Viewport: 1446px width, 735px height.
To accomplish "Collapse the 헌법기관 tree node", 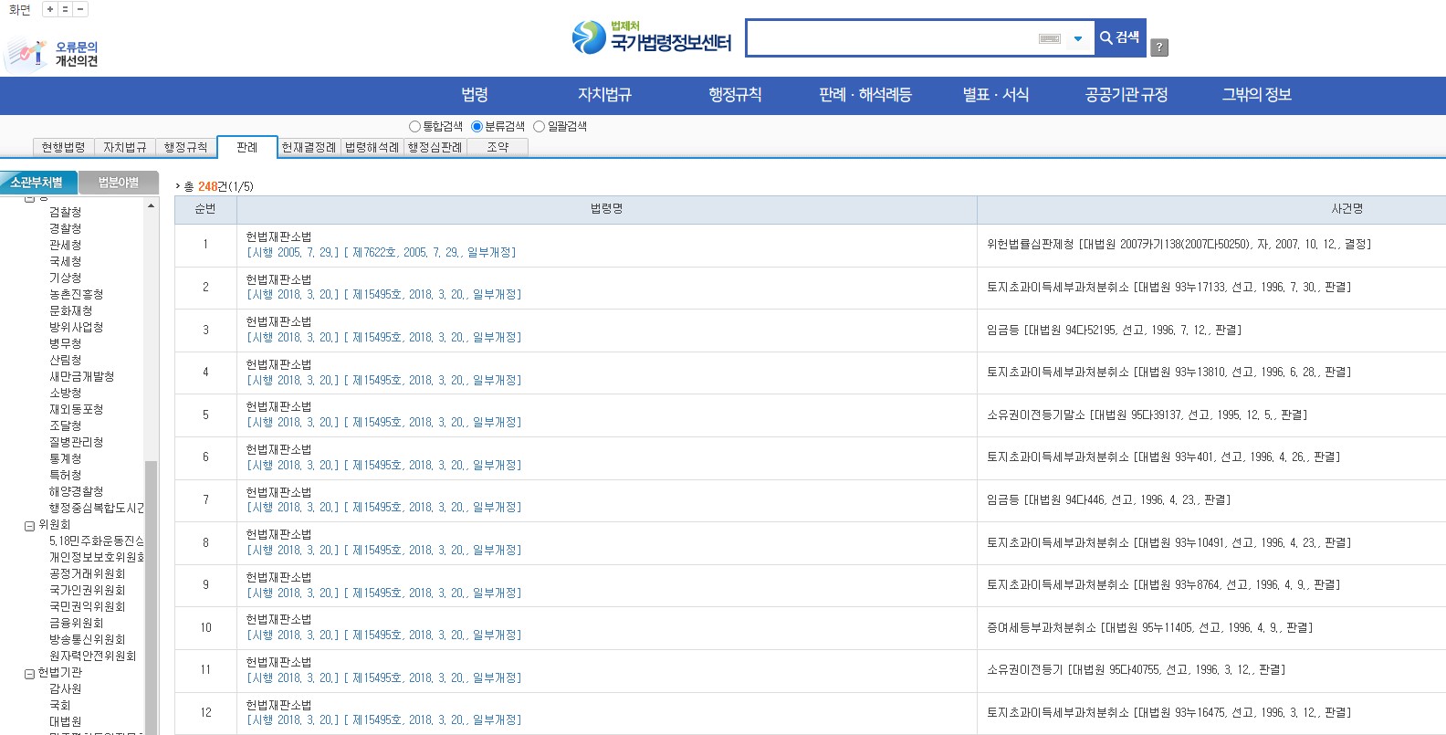I will point(29,674).
